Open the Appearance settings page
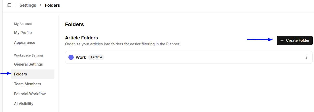Image resolution: width=314 pixels, height=112 pixels. [x=24, y=43]
